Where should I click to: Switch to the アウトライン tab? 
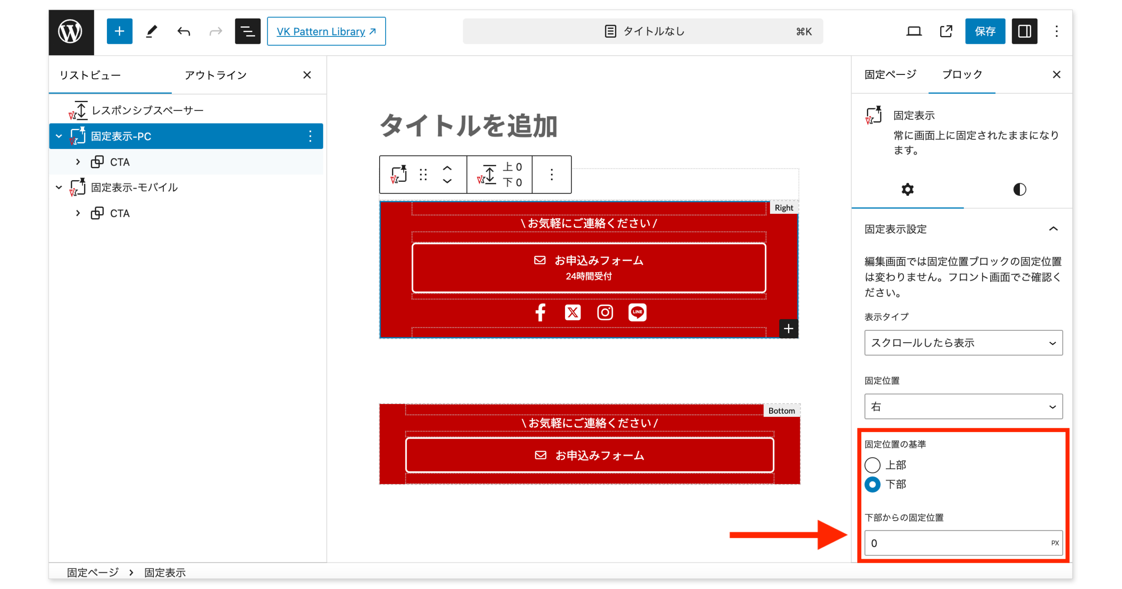(216, 75)
